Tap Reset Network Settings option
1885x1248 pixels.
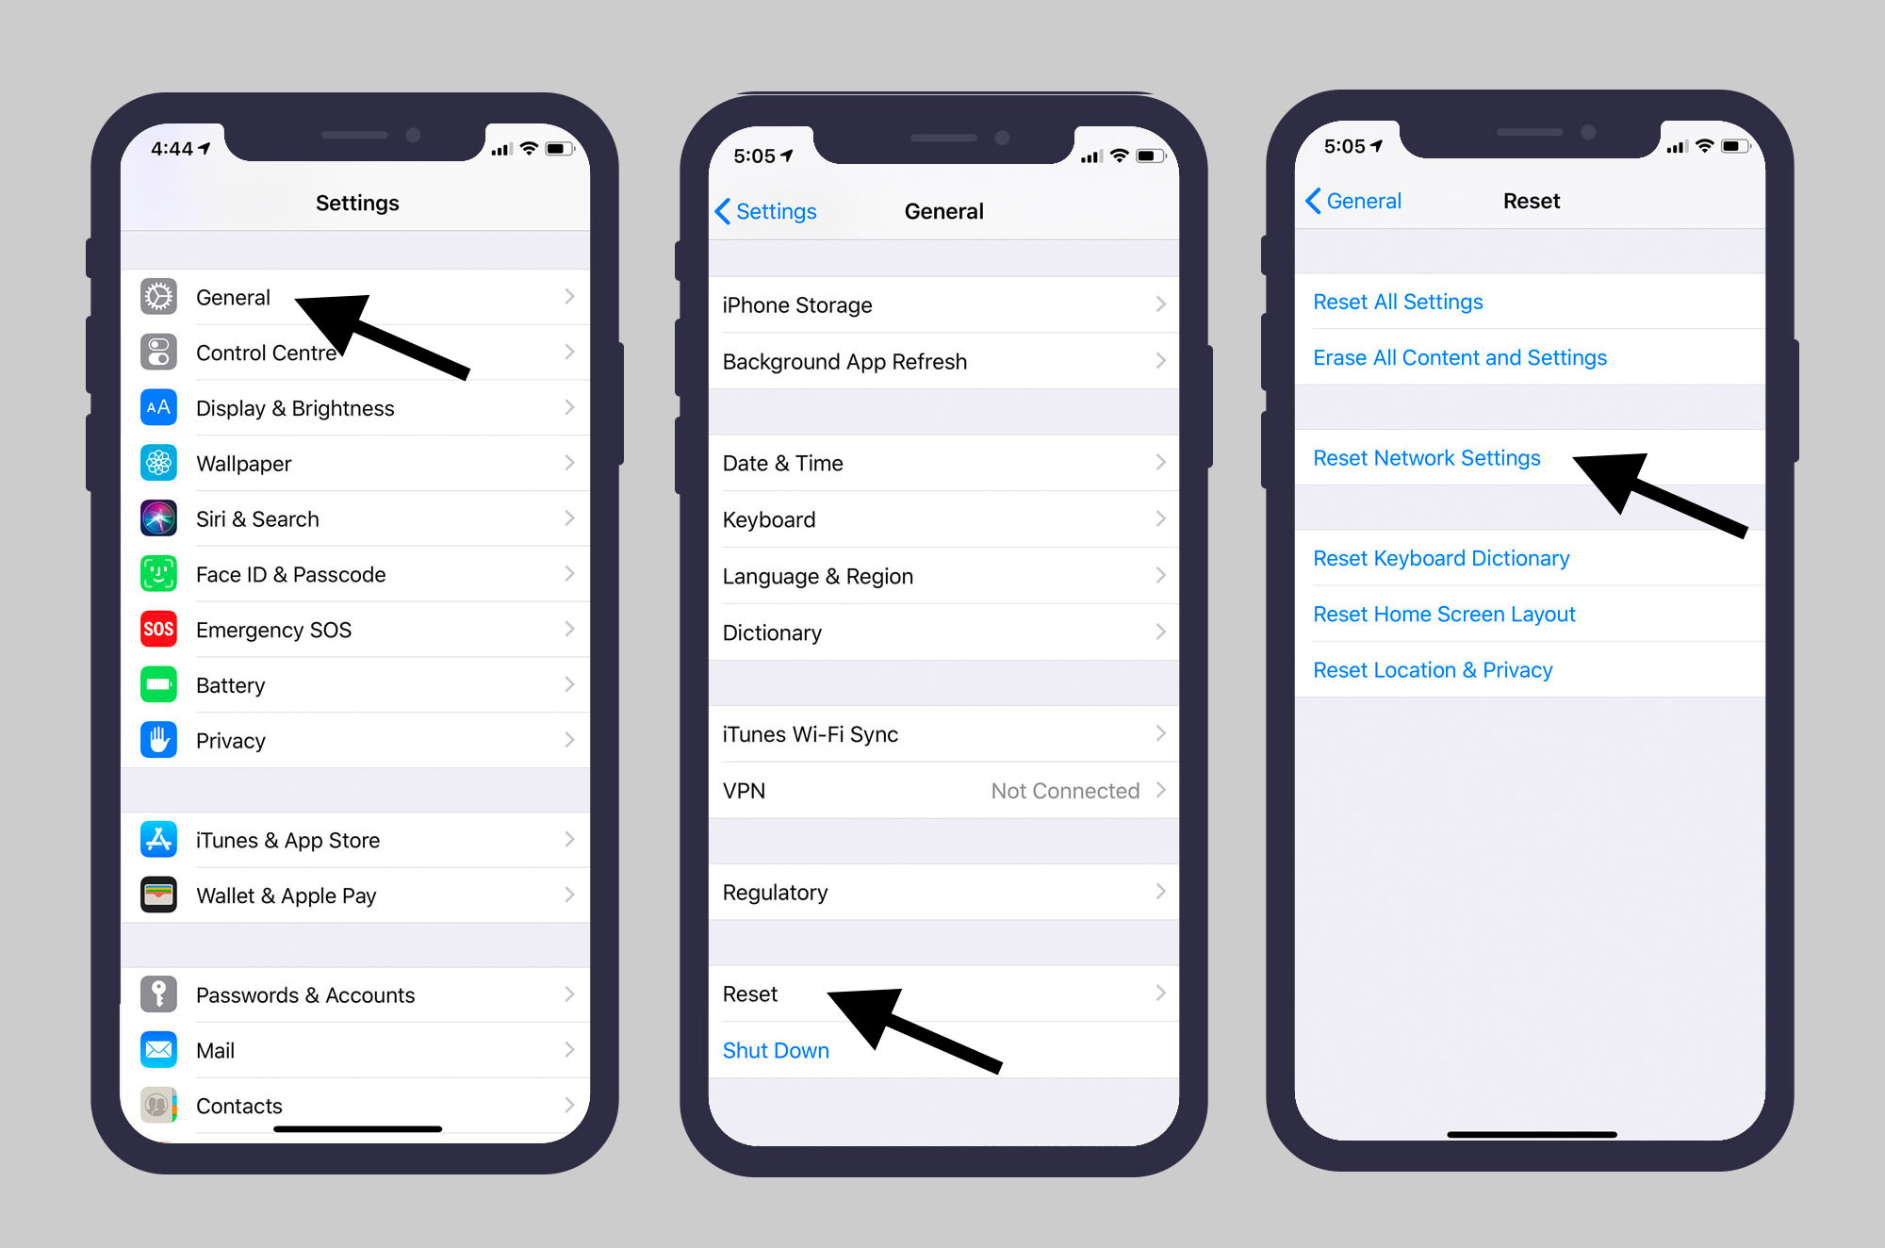point(1427,457)
